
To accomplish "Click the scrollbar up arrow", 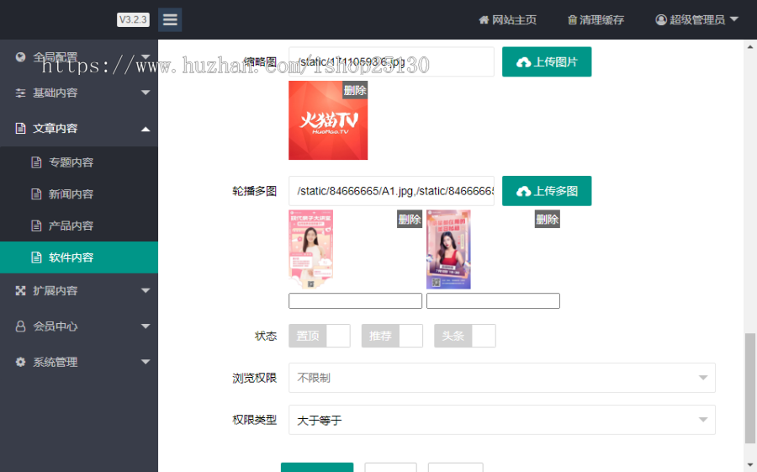I will (x=749, y=47).
